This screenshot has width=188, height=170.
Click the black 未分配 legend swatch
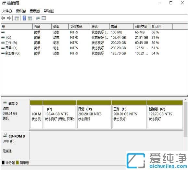point(3,163)
